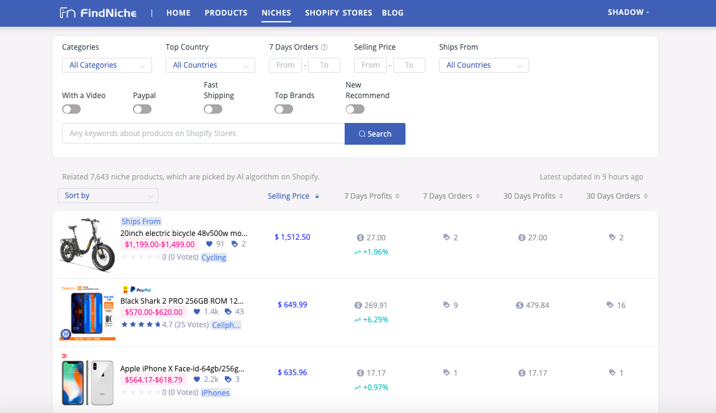Expand the Top Country dropdown

(210, 65)
